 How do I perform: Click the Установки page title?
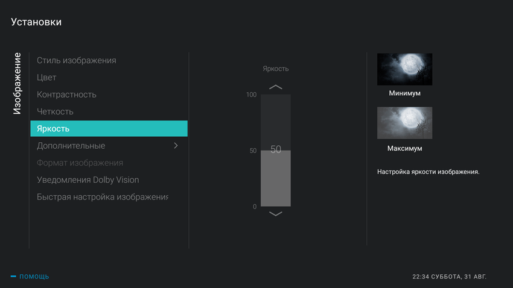(x=36, y=22)
